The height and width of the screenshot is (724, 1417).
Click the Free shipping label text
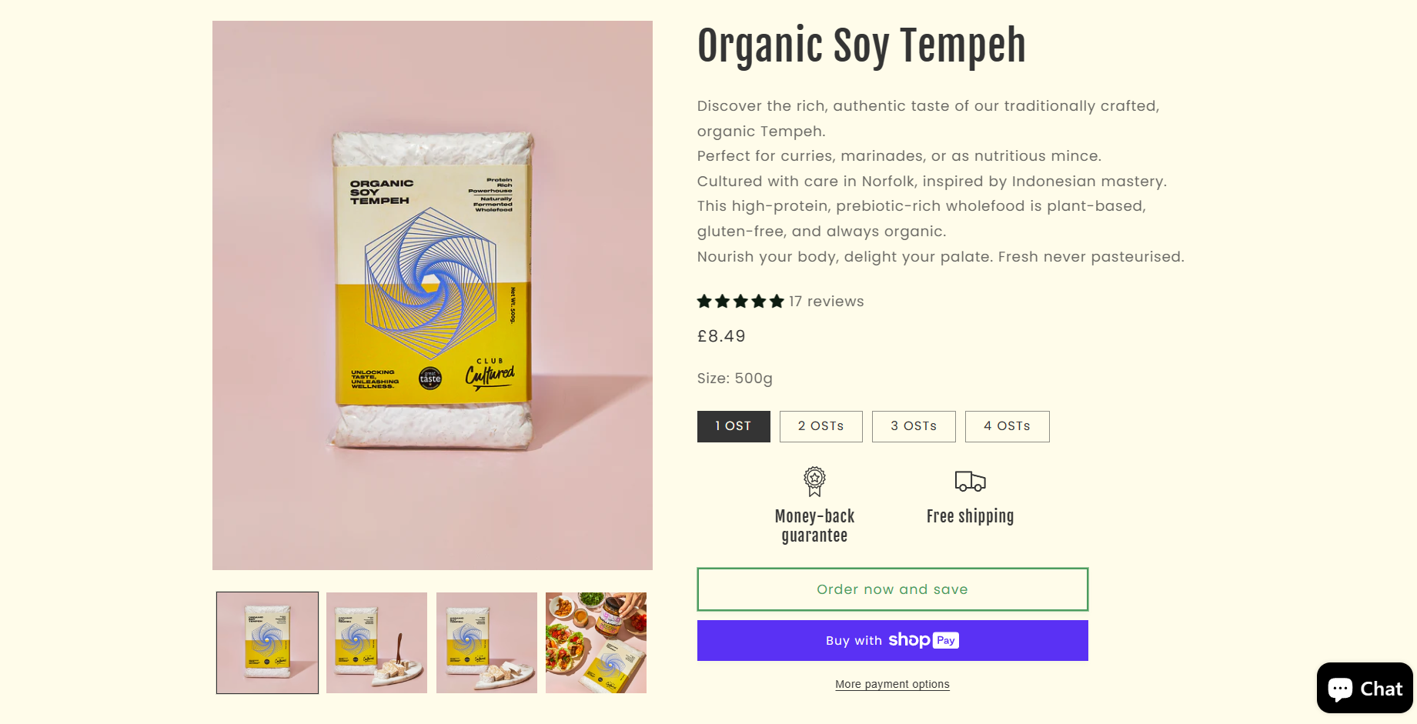pos(970,516)
